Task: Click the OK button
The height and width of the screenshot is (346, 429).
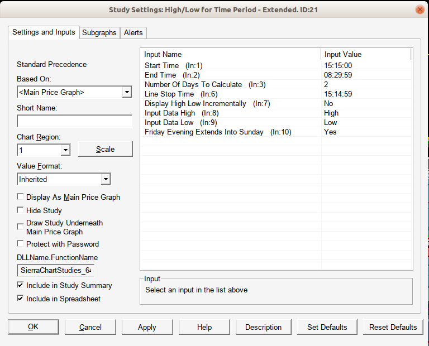Action: (33, 327)
